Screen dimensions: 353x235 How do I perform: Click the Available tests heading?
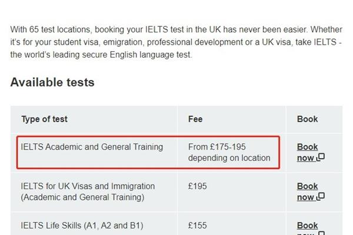[x=52, y=82]
